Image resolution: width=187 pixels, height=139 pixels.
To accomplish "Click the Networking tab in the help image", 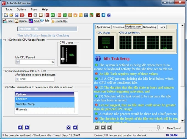I will tap(149, 27).
